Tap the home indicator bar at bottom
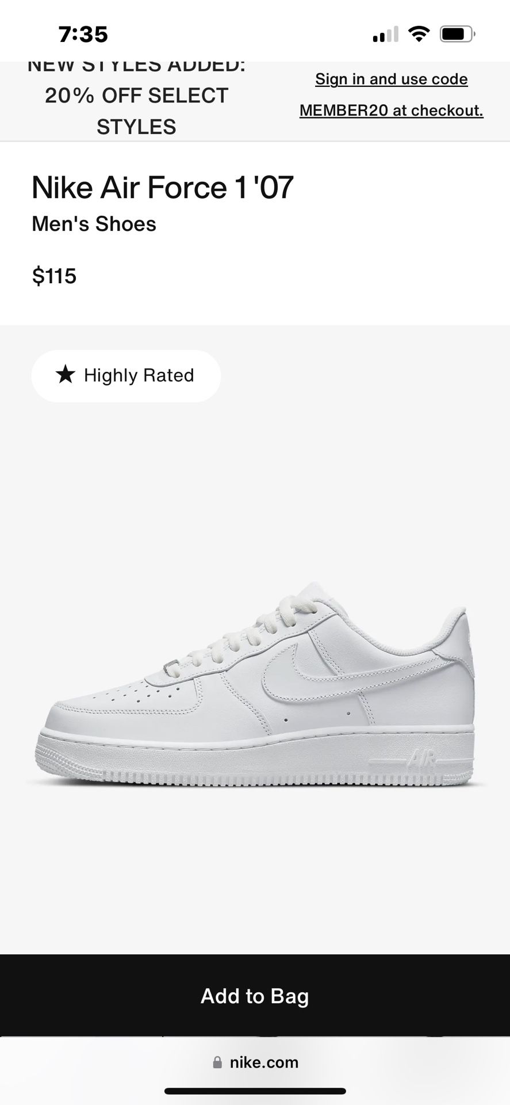Screen dimensions: 510x1105 point(255,1091)
